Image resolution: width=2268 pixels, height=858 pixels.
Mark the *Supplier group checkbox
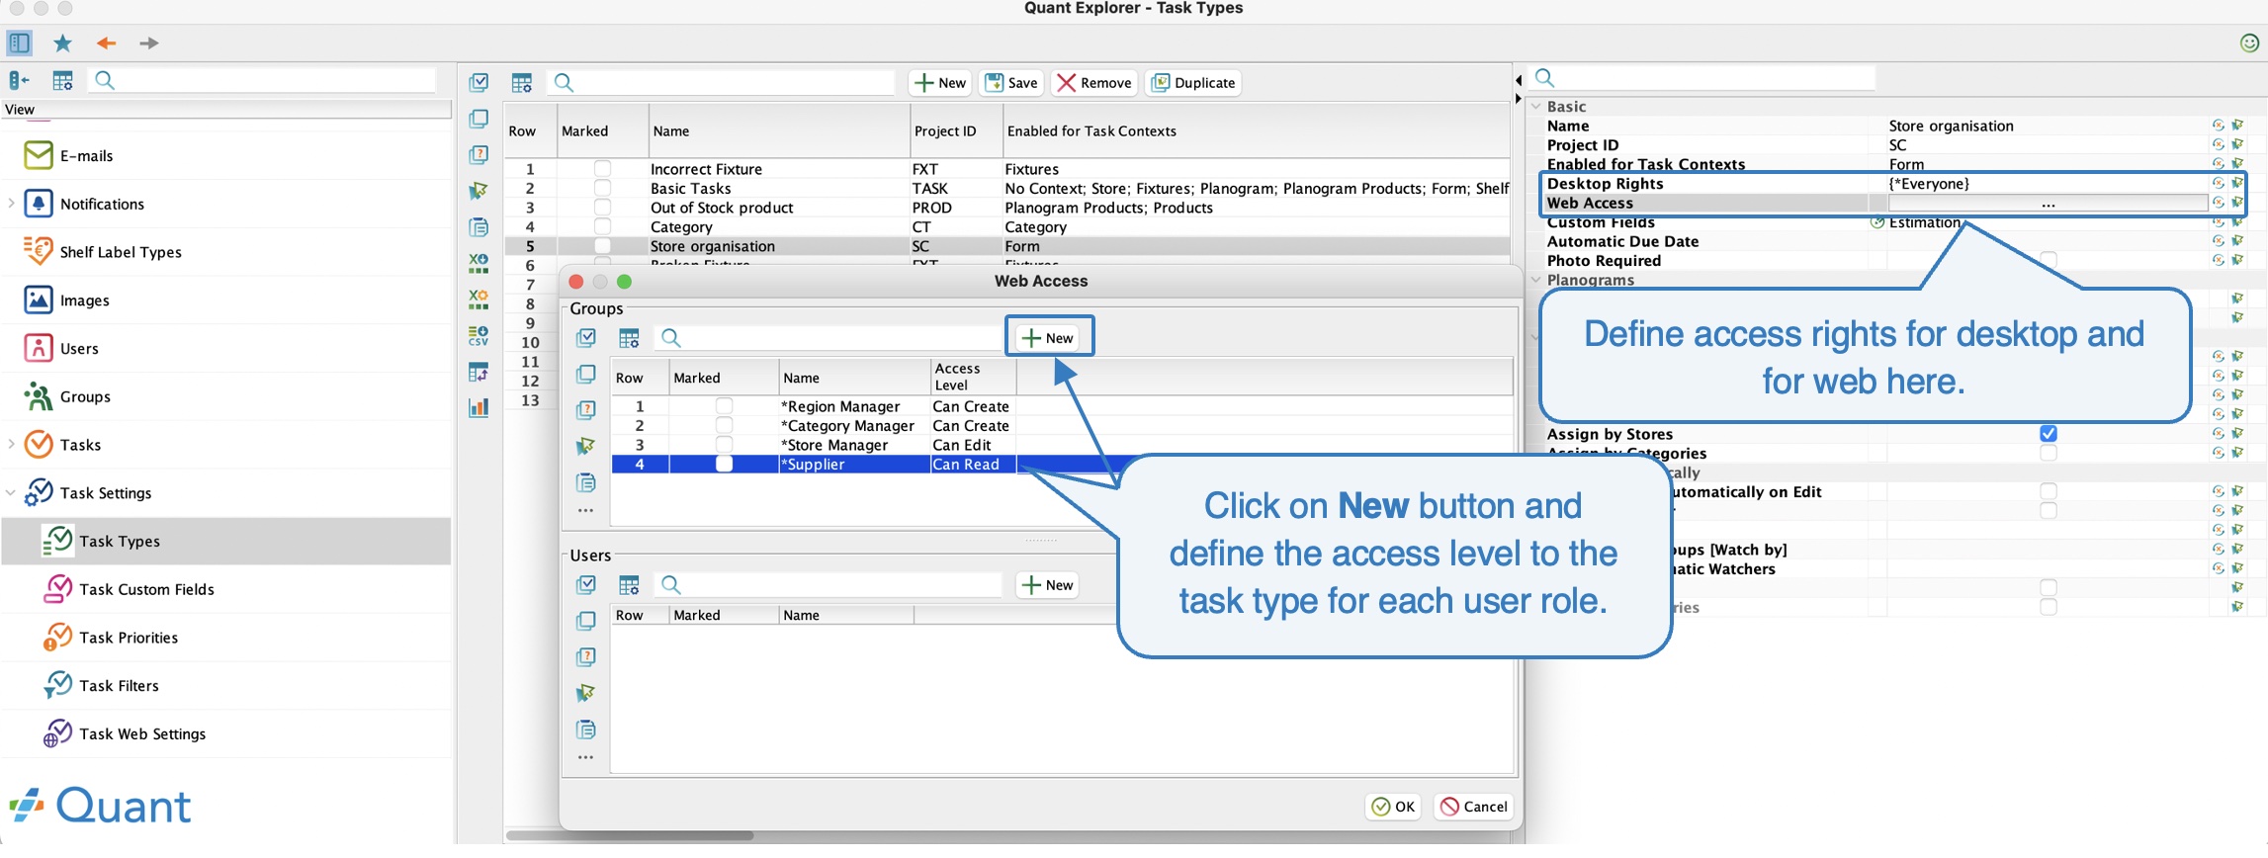click(725, 464)
